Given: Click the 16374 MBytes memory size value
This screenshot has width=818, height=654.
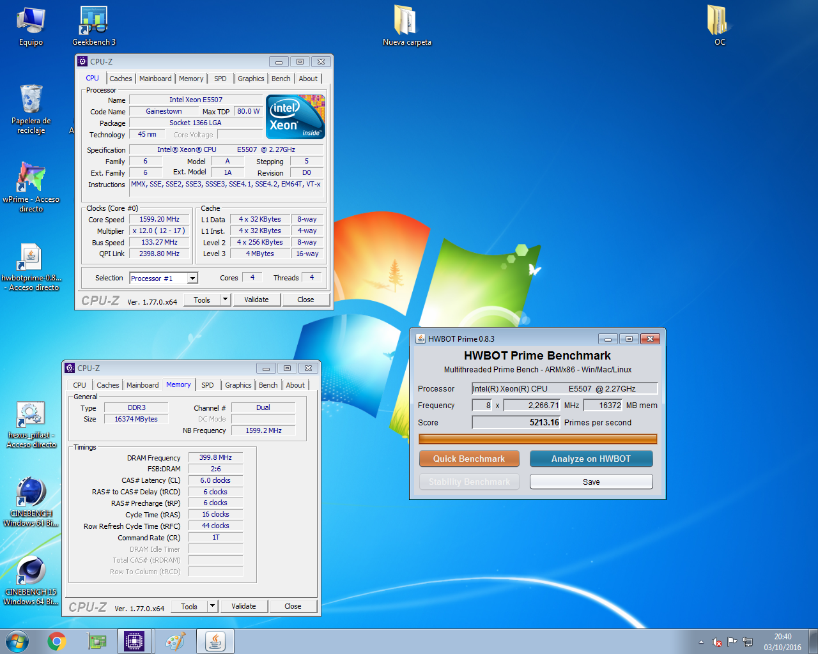Looking at the screenshot, I should pos(136,419).
